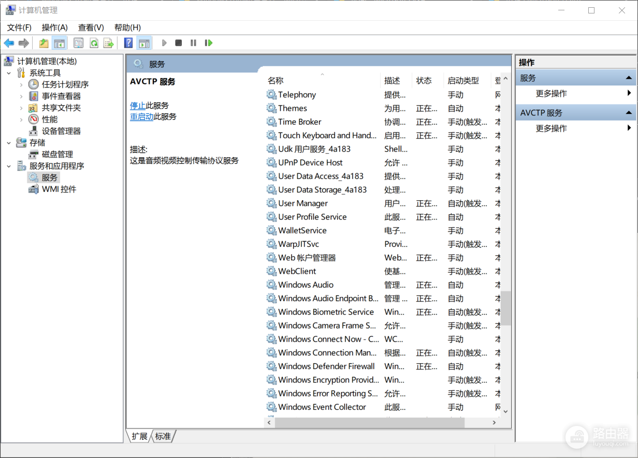Viewport: 638px width, 458px height.
Task: Select the WalletService entry
Action: click(382, 230)
